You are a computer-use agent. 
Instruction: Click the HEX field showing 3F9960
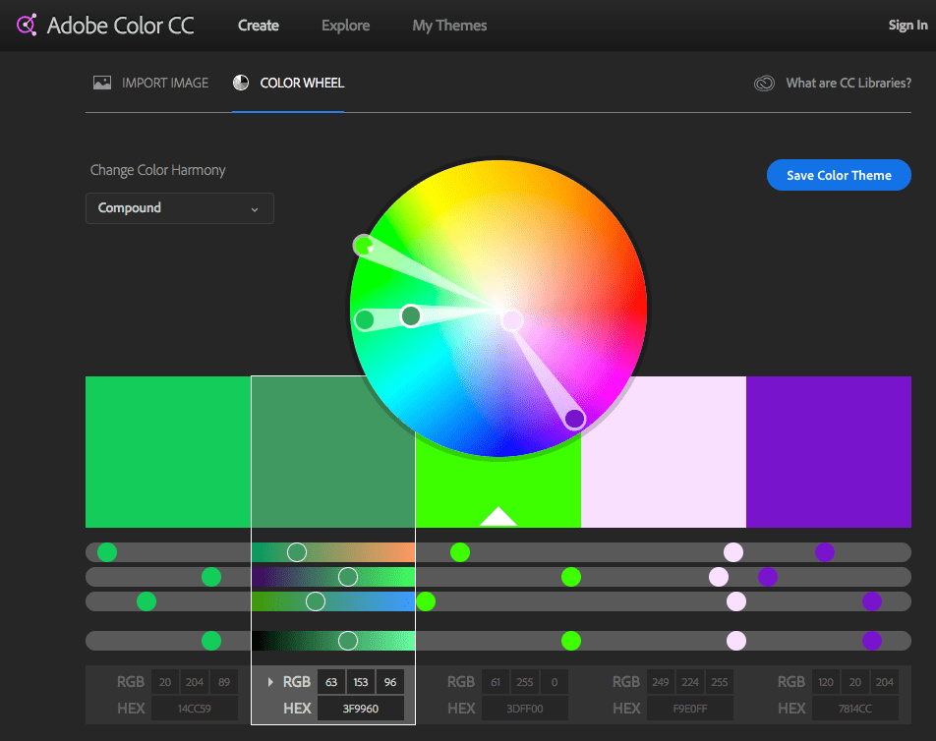(360, 709)
